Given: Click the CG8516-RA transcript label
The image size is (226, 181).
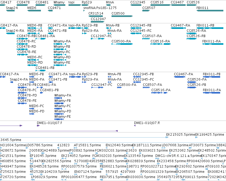Looking at the screenshot, I should (160, 41).
